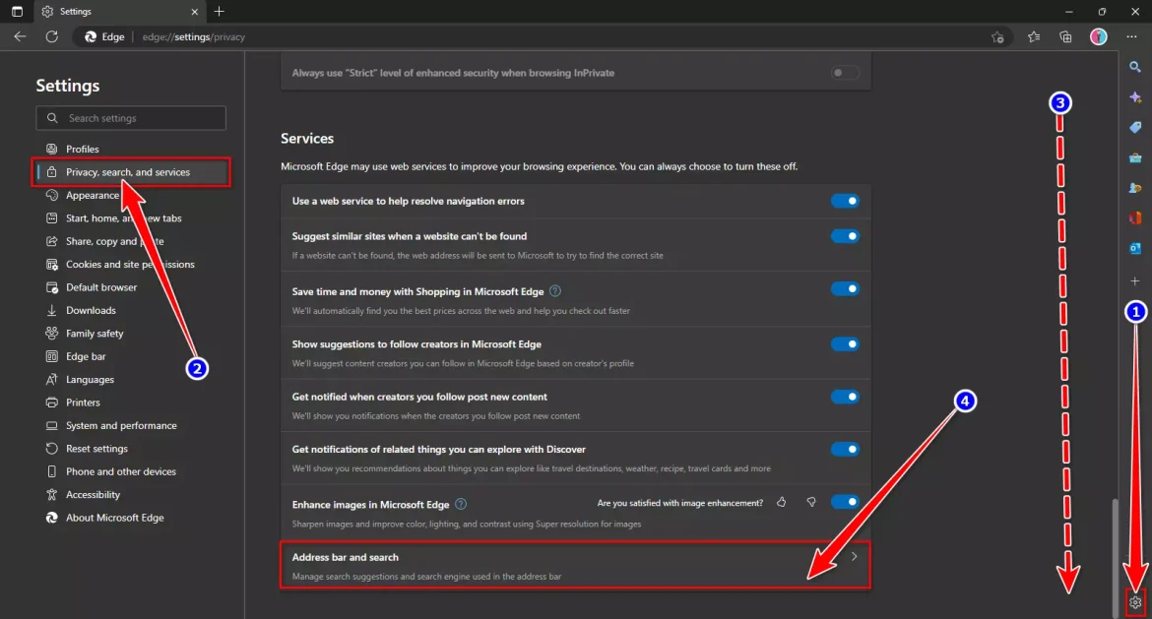Click the Services section heading

tap(307, 138)
